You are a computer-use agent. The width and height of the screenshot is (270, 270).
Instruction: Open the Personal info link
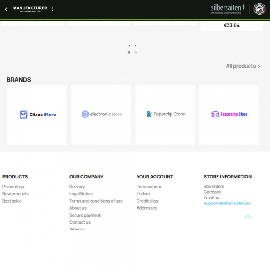(x=149, y=187)
